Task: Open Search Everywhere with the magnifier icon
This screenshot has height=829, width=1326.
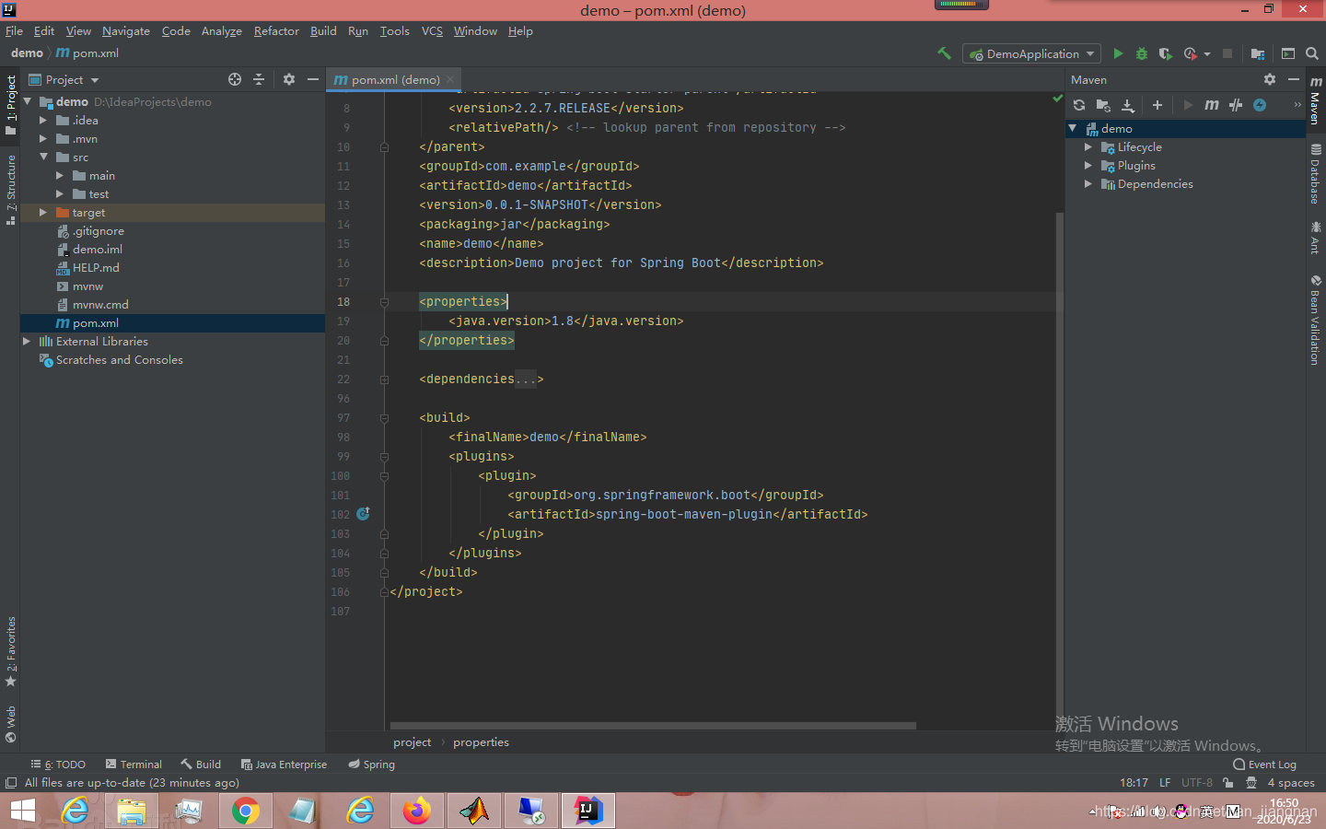Action: [x=1312, y=53]
